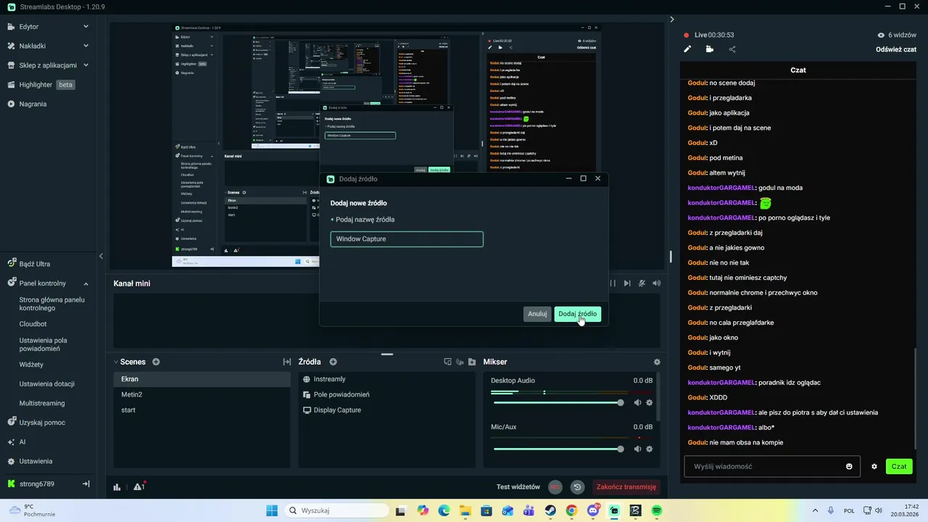Send message with Czat button
The height and width of the screenshot is (522, 928).
[x=899, y=466]
